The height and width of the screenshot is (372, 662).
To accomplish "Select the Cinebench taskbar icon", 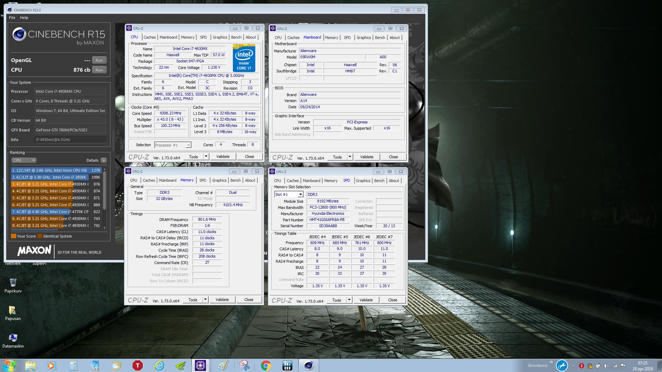I will click(x=308, y=365).
